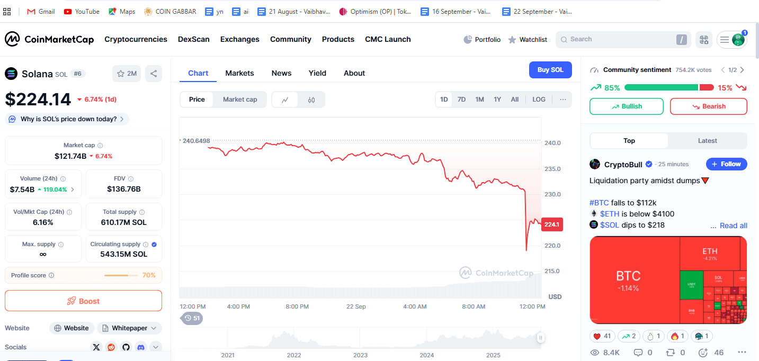759x361 pixels.
Task: Expand more socials with the chevron
Action: coord(155,347)
